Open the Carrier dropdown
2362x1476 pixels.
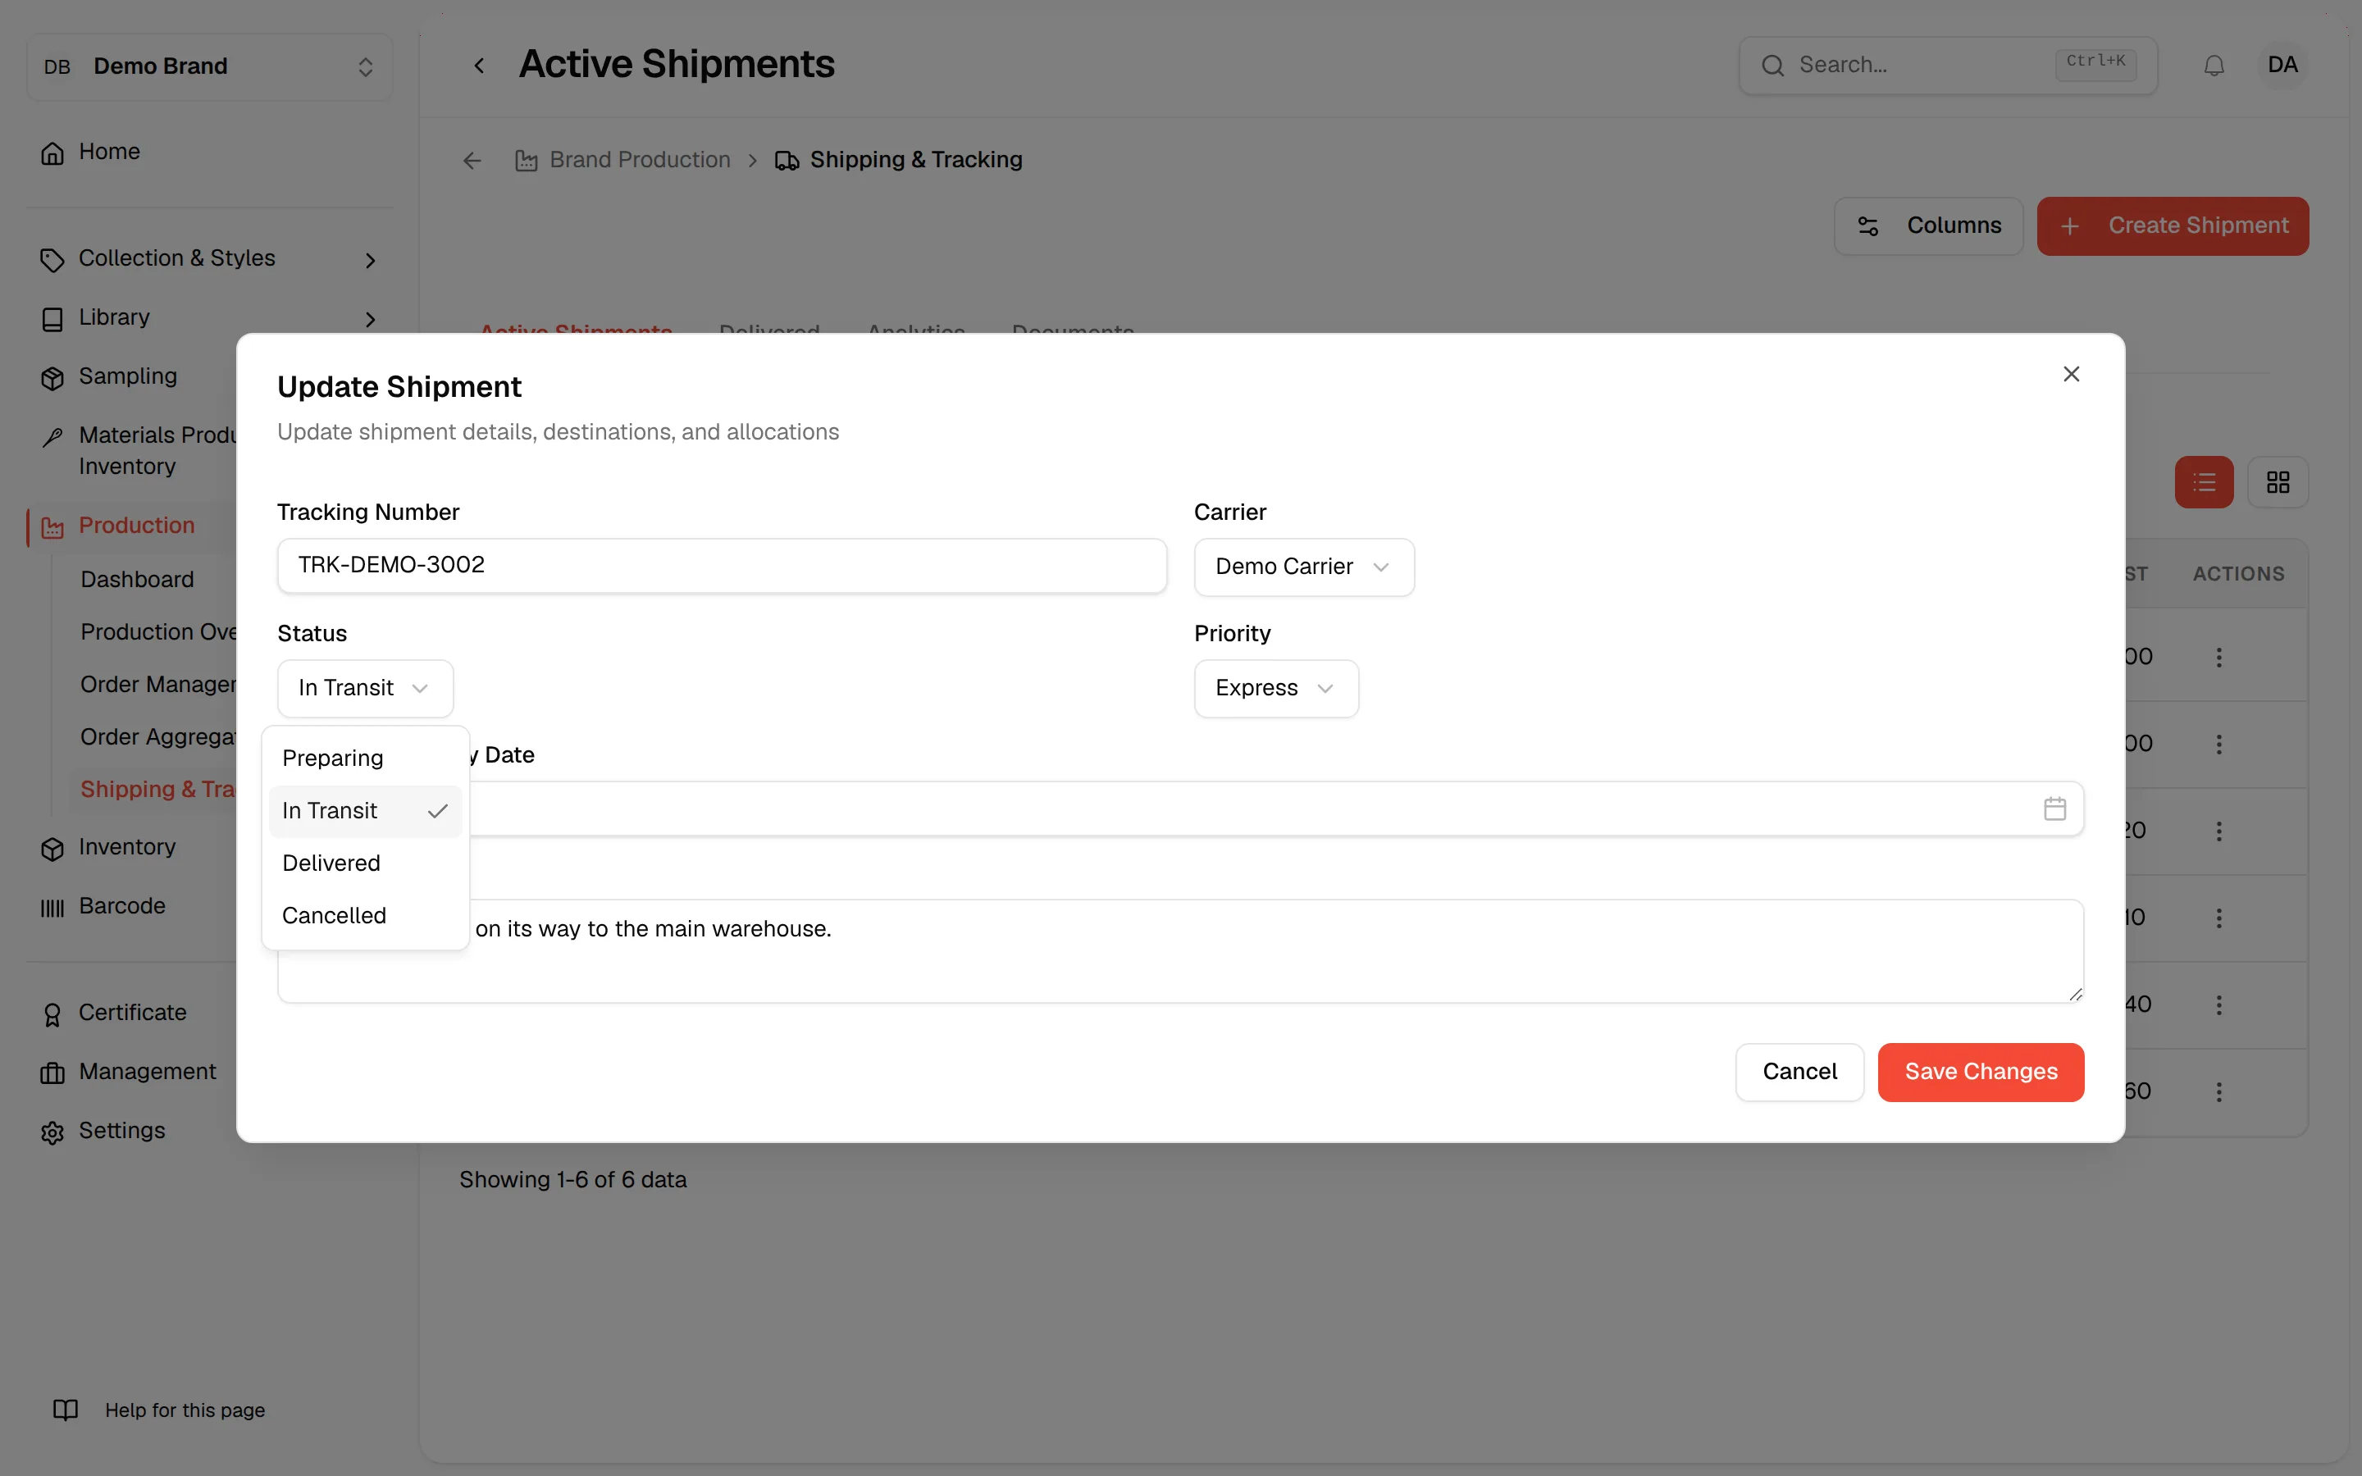1304,567
